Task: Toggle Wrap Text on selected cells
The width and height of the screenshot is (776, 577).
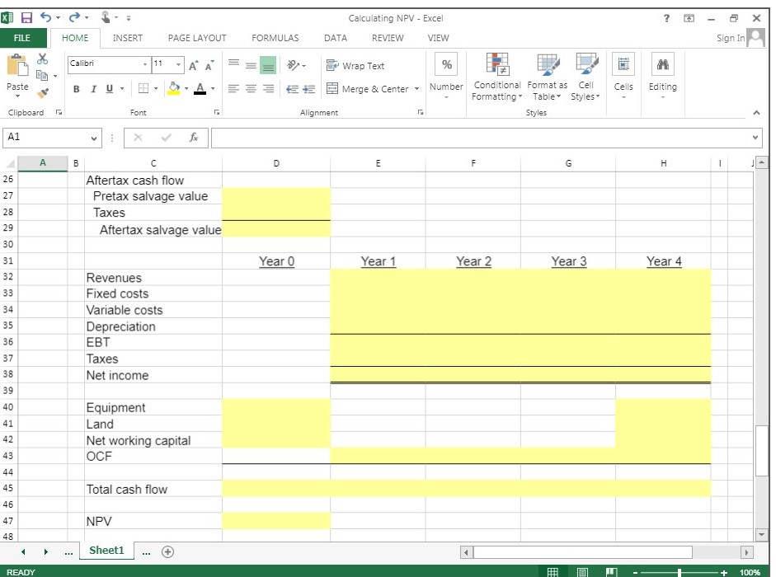Action: (355, 65)
